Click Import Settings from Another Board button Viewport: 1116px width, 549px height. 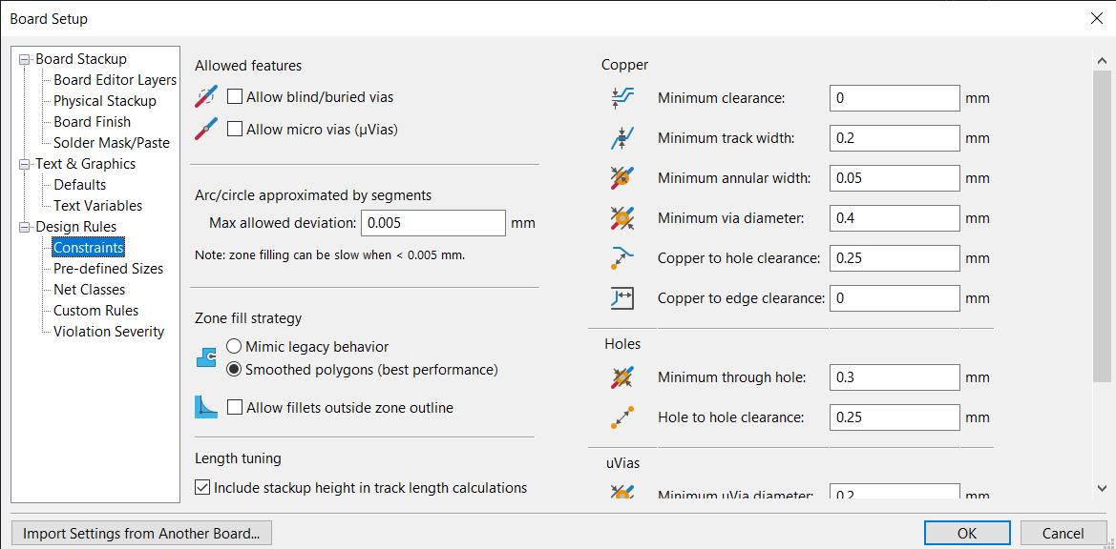[x=141, y=534]
